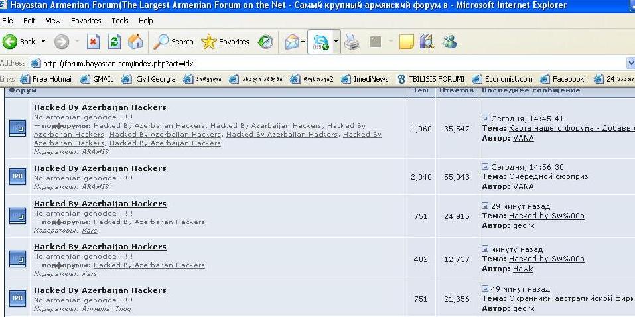Screen dimensions: 635x317
Task: Click last-post icon beside минуту назад
Action: click(485, 249)
